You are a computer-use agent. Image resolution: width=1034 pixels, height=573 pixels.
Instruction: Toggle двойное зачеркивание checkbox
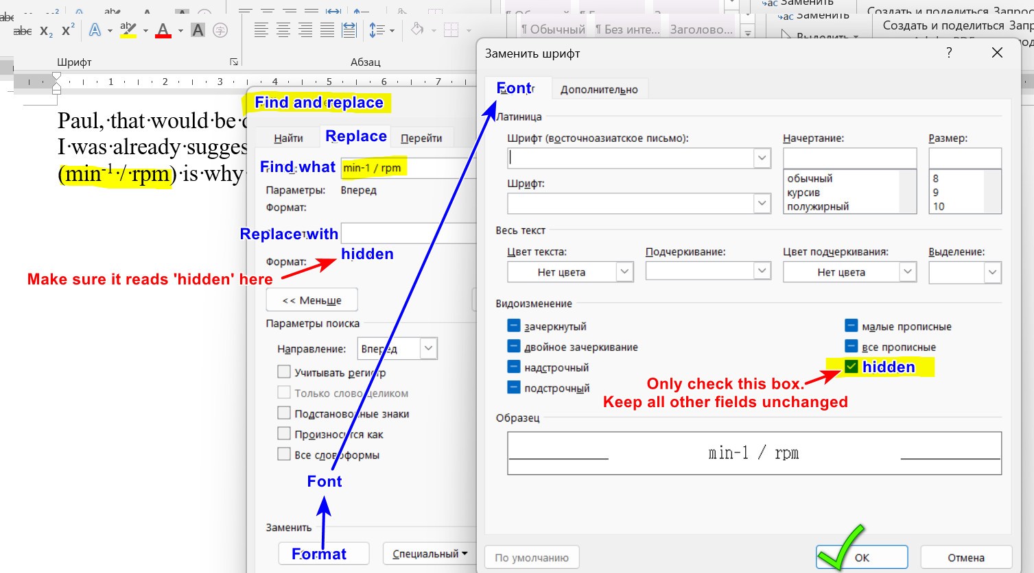tap(514, 346)
